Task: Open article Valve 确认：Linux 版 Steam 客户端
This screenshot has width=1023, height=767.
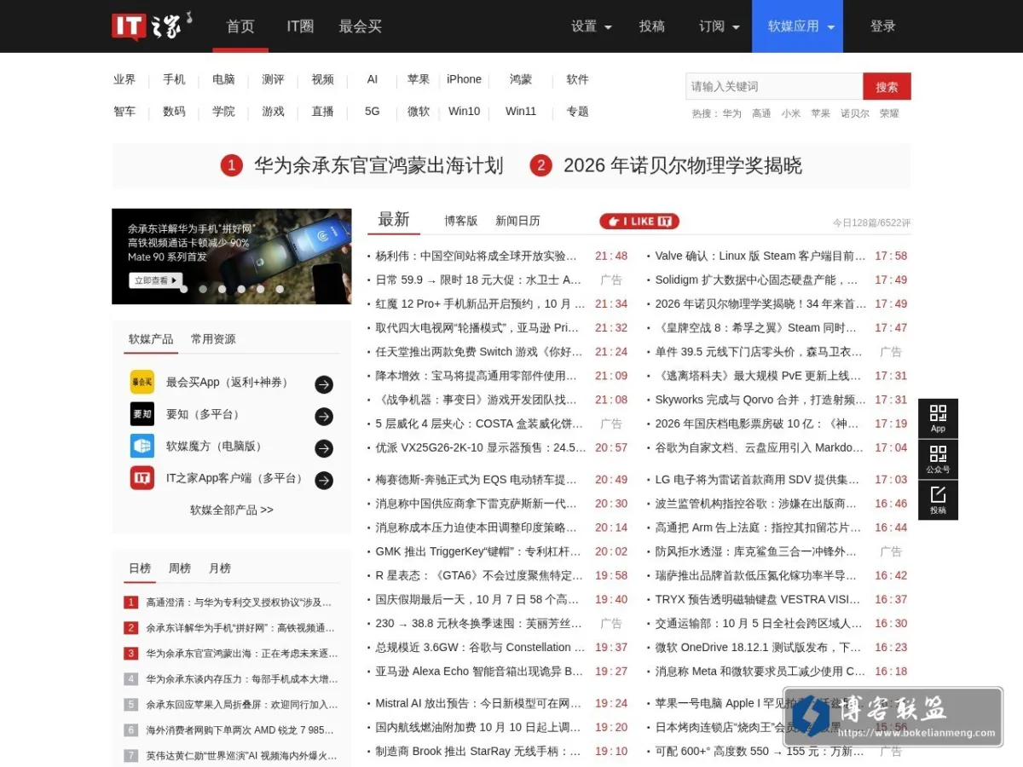Action: pos(760,256)
